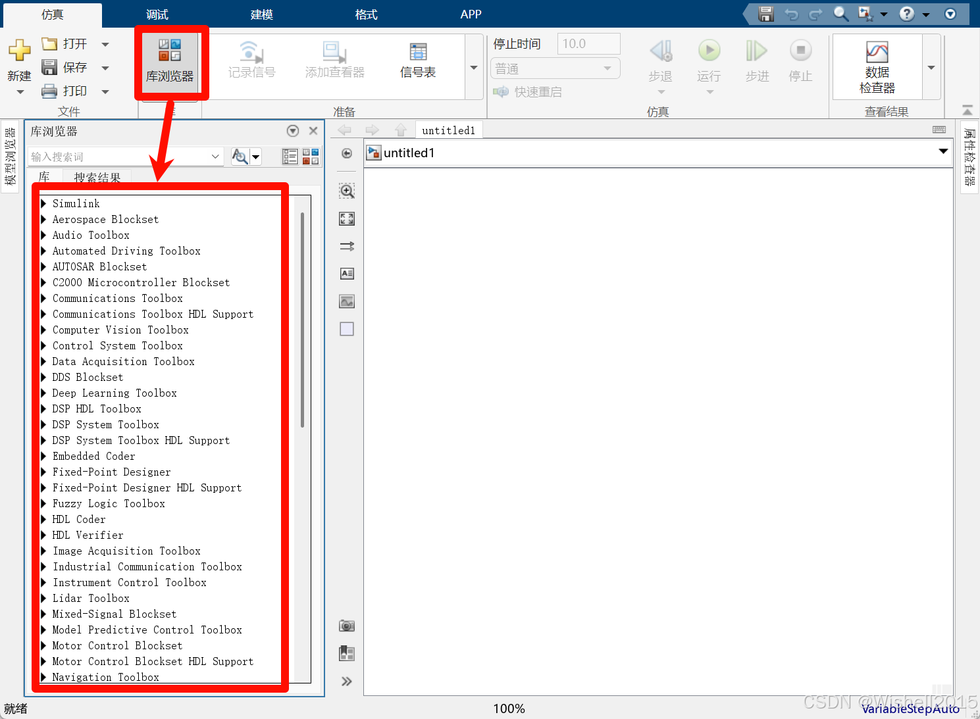This screenshot has width=980, height=719.
Task: Switch library browser to list view
Action: click(290, 157)
